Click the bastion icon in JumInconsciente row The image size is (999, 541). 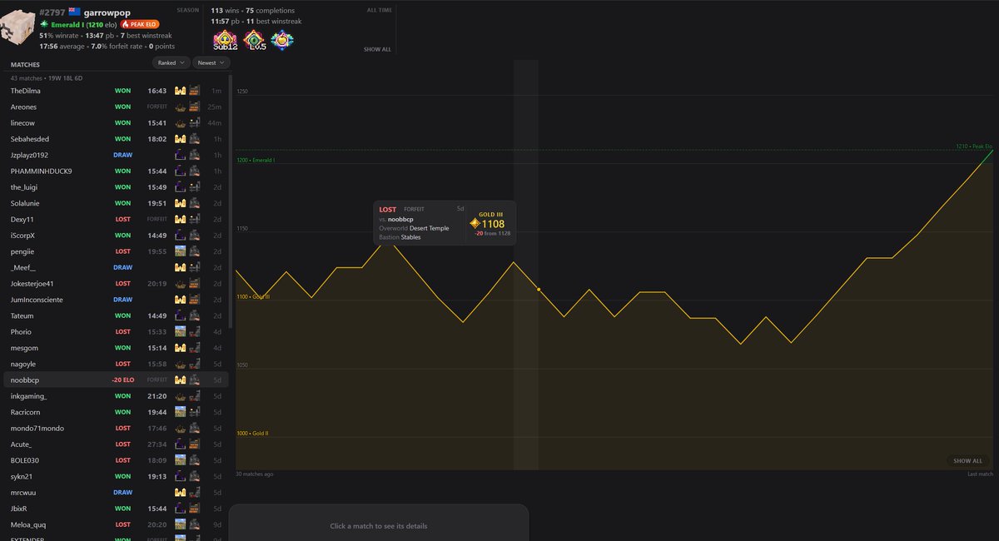pyautogui.click(x=194, y=300)
